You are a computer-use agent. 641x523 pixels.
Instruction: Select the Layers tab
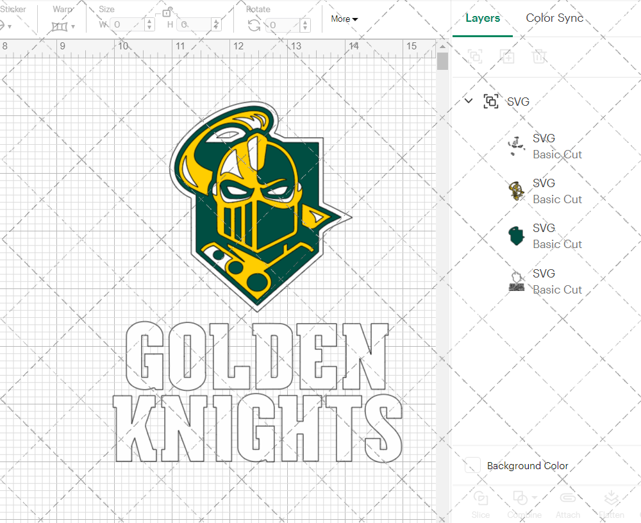point(483,18)
